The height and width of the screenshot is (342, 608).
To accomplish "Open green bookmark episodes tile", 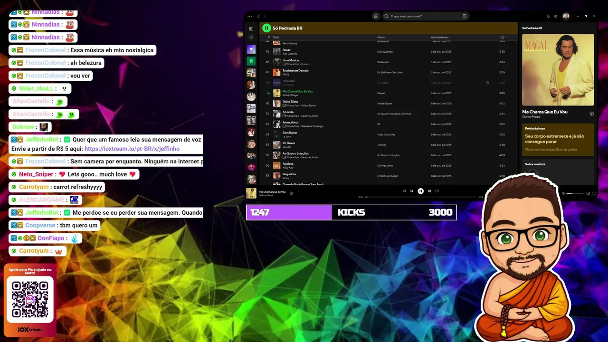I will [251, 61].
